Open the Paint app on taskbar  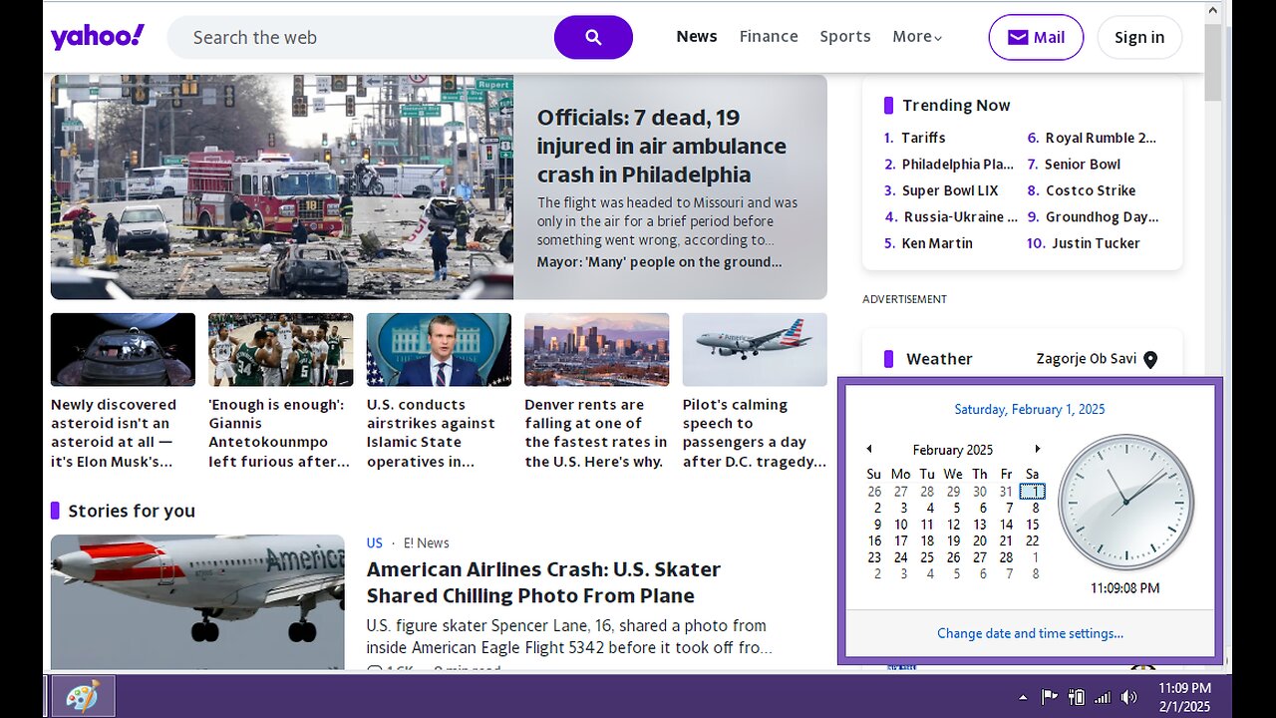coord(83,696)
